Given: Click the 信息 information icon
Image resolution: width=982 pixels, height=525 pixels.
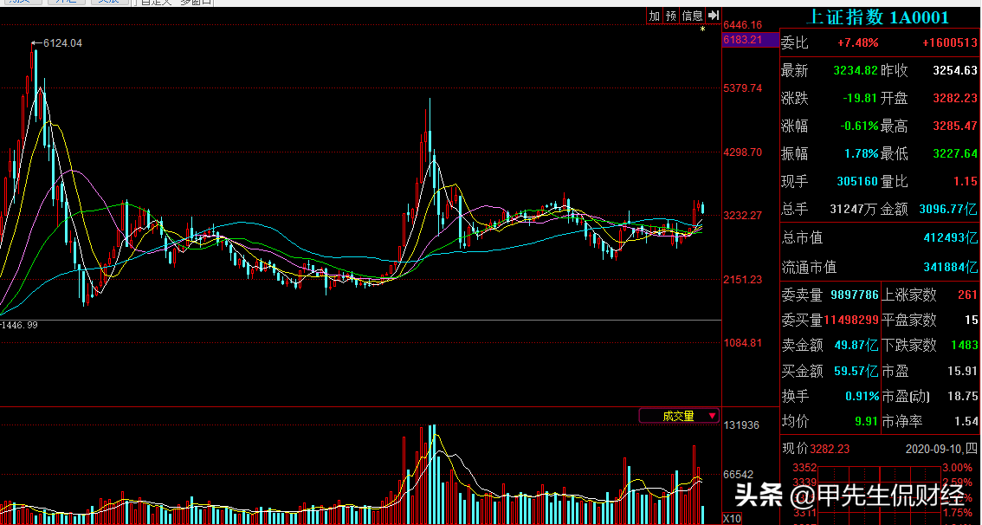Looking at the screenshot, I should point(691,15).
